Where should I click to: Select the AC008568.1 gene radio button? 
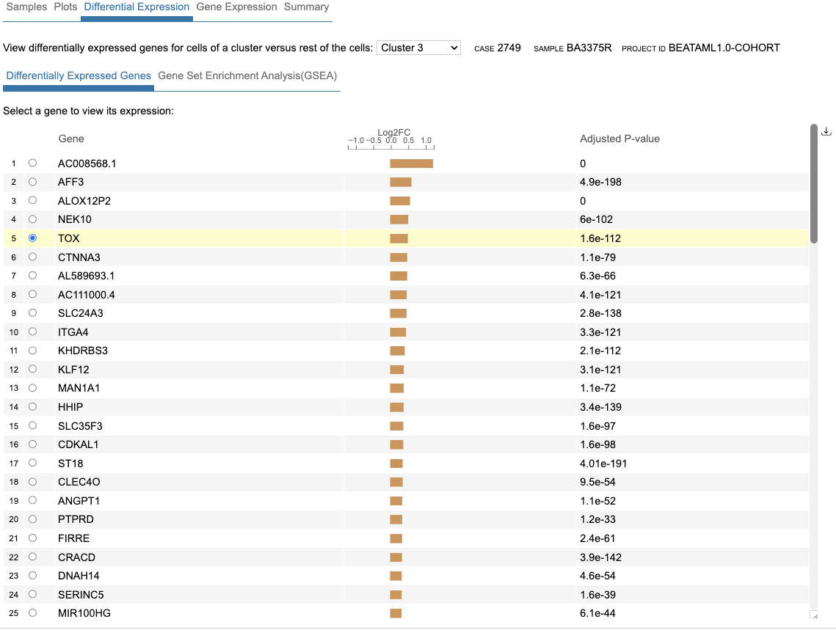point(32,163)
